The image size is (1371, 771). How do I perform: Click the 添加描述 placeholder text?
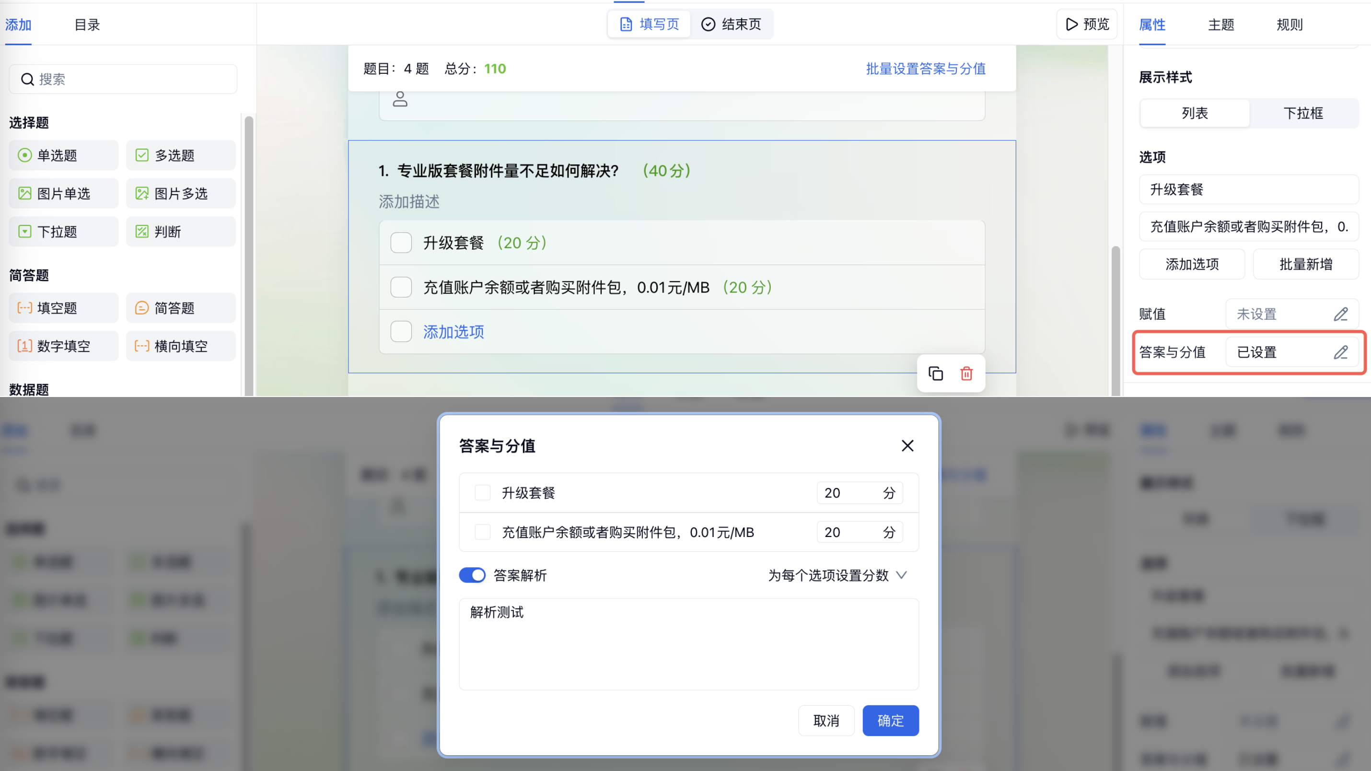pyautogui.click(x=409, y=202)
